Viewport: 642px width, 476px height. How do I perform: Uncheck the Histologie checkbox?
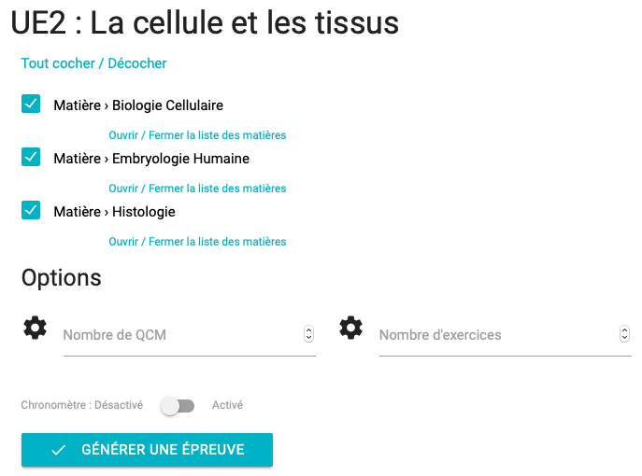[x=31, y=210]
